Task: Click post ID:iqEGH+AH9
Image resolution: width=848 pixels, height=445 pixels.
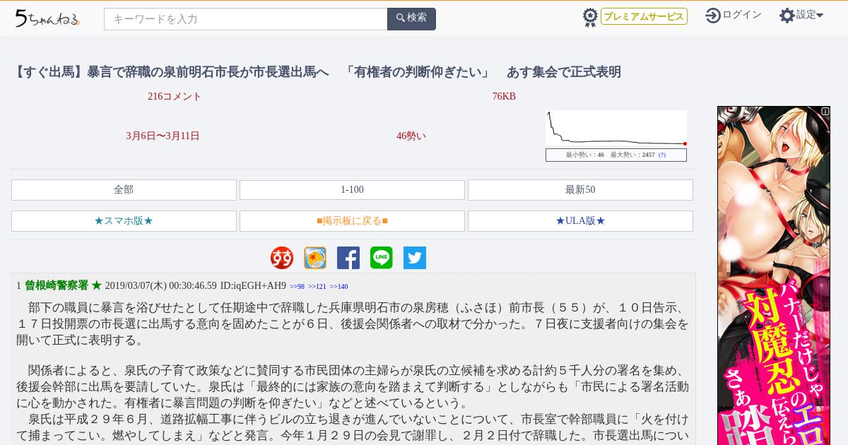Action: pyautogui.click(x=253, y=286)
